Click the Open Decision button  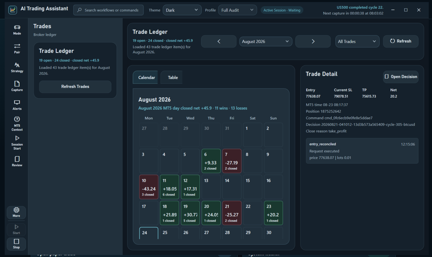coord(401,77)
